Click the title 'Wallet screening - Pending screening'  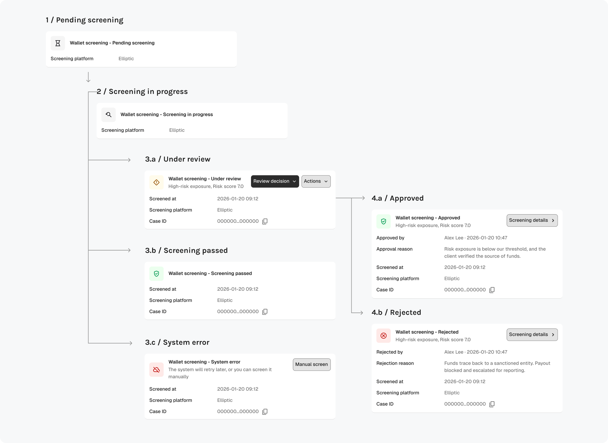pyautogui.click(x=112, y=43)
